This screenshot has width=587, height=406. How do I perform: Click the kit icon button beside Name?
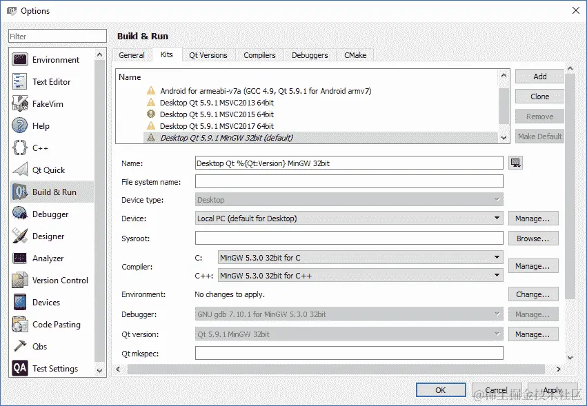click(515, 163)
